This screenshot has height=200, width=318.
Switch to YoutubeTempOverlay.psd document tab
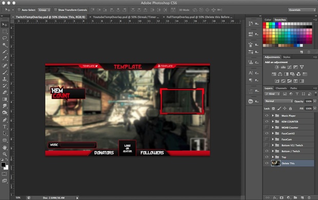tap(126, 17)
